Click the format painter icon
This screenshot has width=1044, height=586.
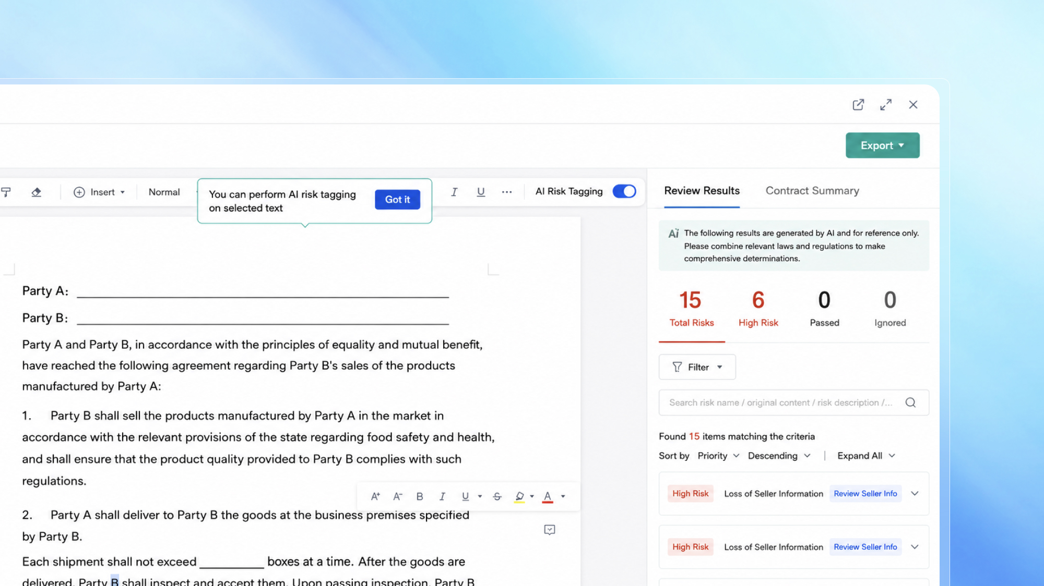tap(6, 192)
